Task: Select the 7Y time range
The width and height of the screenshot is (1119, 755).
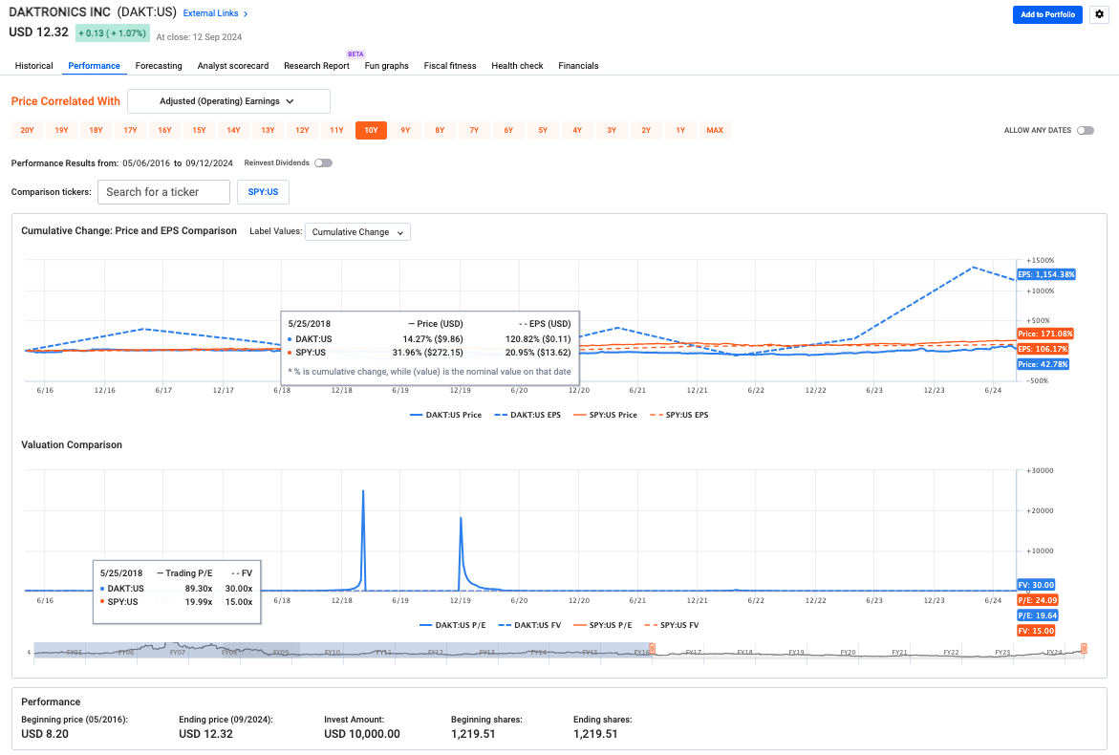Action: coord(474,131)
